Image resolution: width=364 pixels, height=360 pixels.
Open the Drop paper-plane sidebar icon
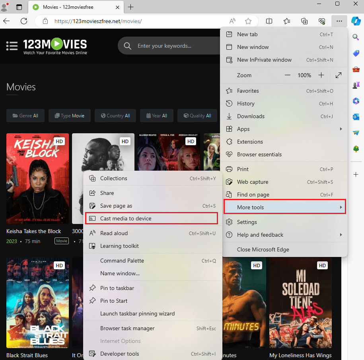tap(356, 133)
